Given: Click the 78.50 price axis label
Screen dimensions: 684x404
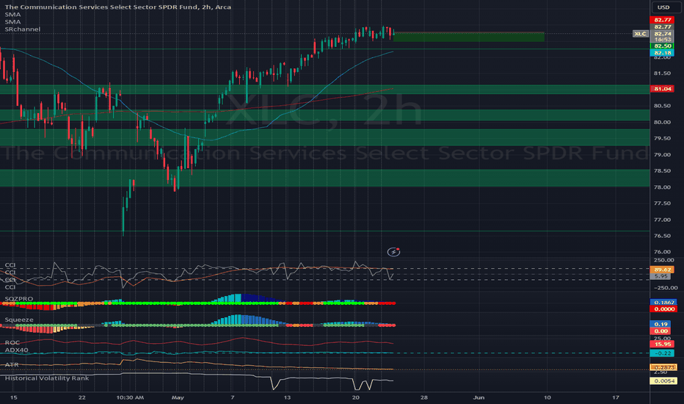Looking at the screenshot, I should [x=662, y=170].
